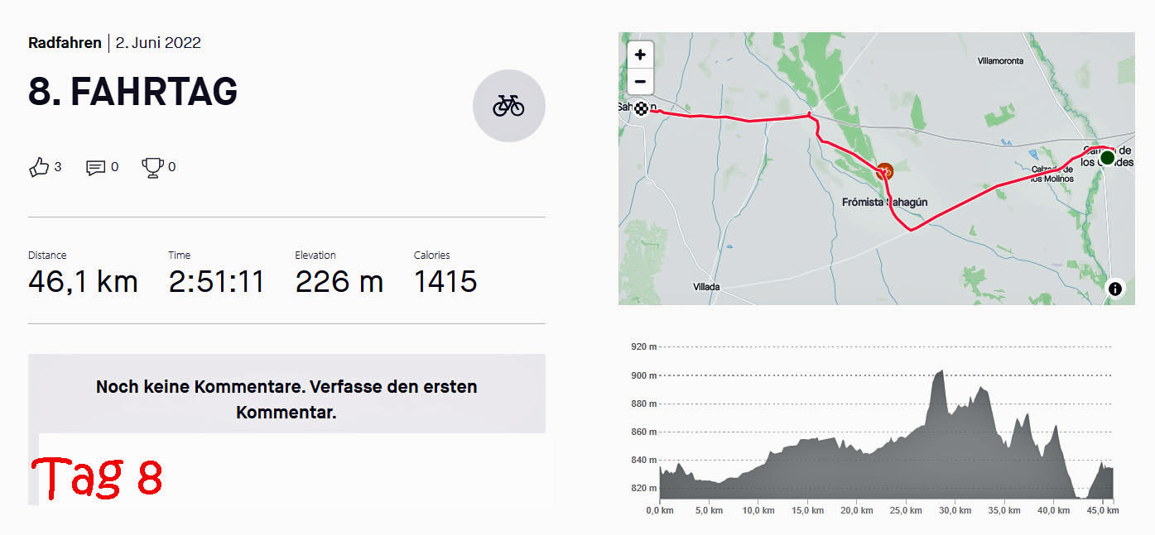Viewport: 1155px width, 535px height.
Task: Click the Calories 1415 stat
Action: [x=445, y=274]
